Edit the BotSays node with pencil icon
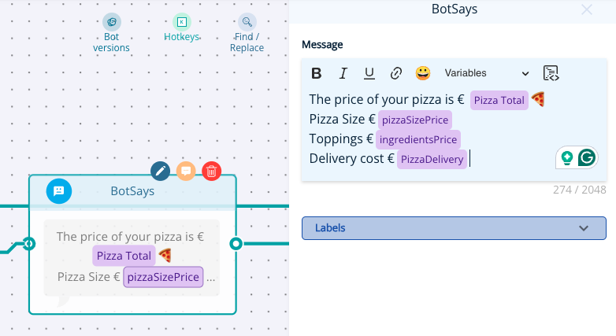This screenshot has height=336, width=616. click(x=160, y=171)
